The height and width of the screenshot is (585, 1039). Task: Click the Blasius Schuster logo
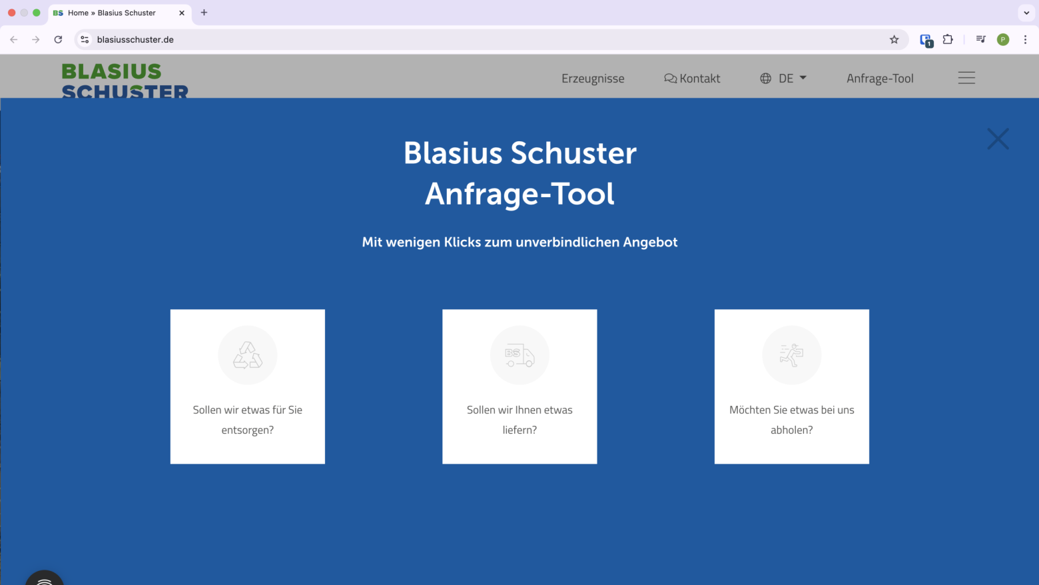(x=125, y=80)
